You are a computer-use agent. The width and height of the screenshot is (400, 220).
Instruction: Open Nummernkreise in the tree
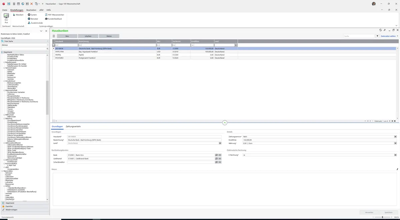coord(13,103)
